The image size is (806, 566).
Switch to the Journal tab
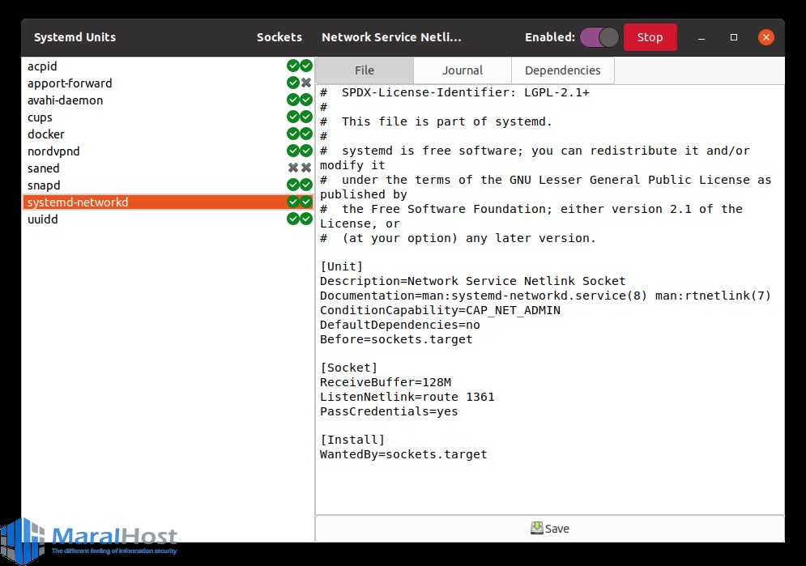463,70
